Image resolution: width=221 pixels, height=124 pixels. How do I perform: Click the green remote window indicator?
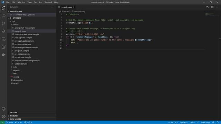tap(2, 122)
